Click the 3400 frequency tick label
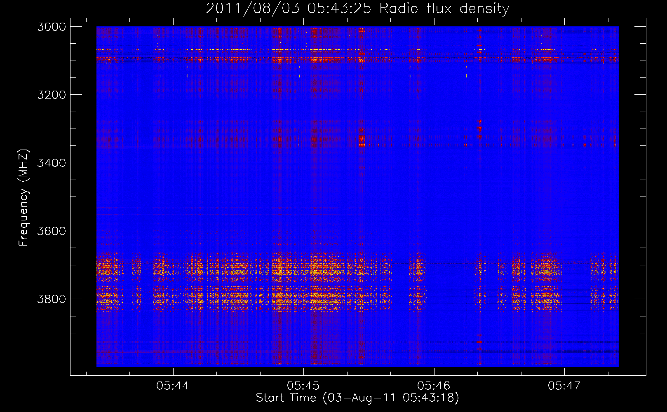The height and width of the screenshot is (412, 667). point(52,163)
